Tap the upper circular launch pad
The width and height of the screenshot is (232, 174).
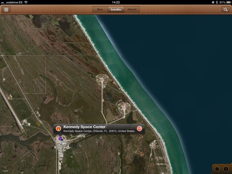(102, 79)
